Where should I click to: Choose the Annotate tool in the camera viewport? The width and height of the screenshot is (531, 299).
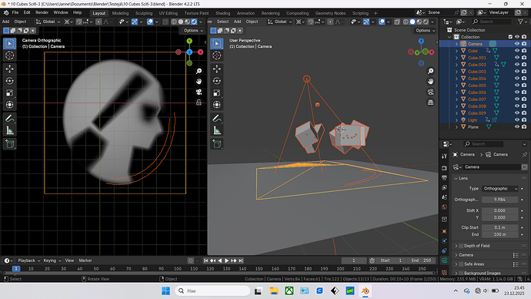(9, 119)
